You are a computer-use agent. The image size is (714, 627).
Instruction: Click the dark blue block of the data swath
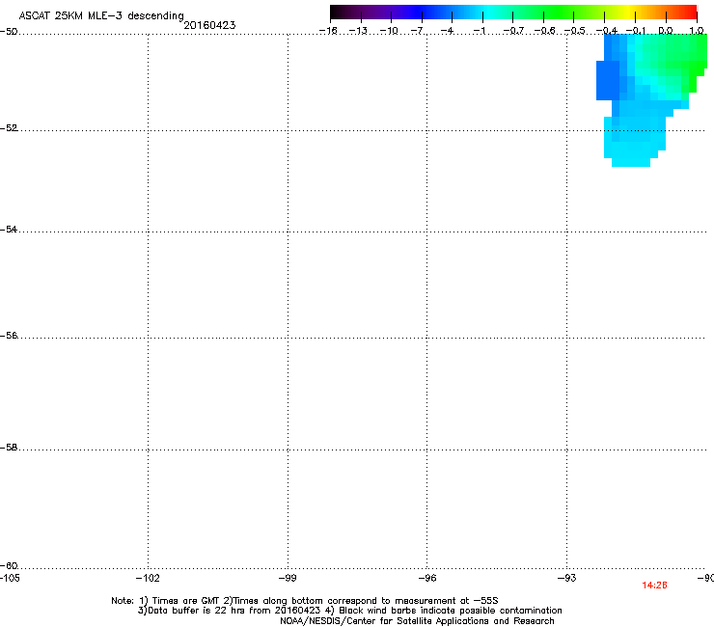608,81
